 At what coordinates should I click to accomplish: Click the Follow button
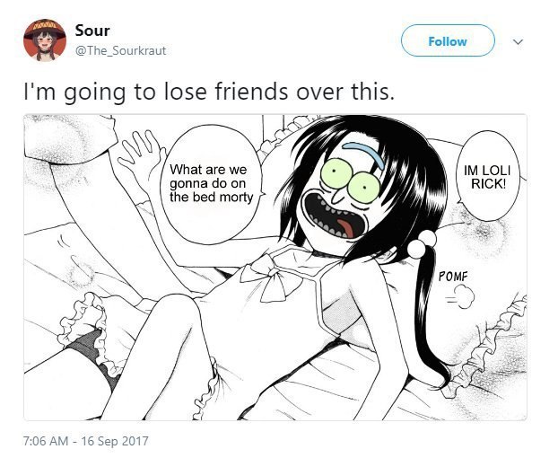tap(448, 40)
